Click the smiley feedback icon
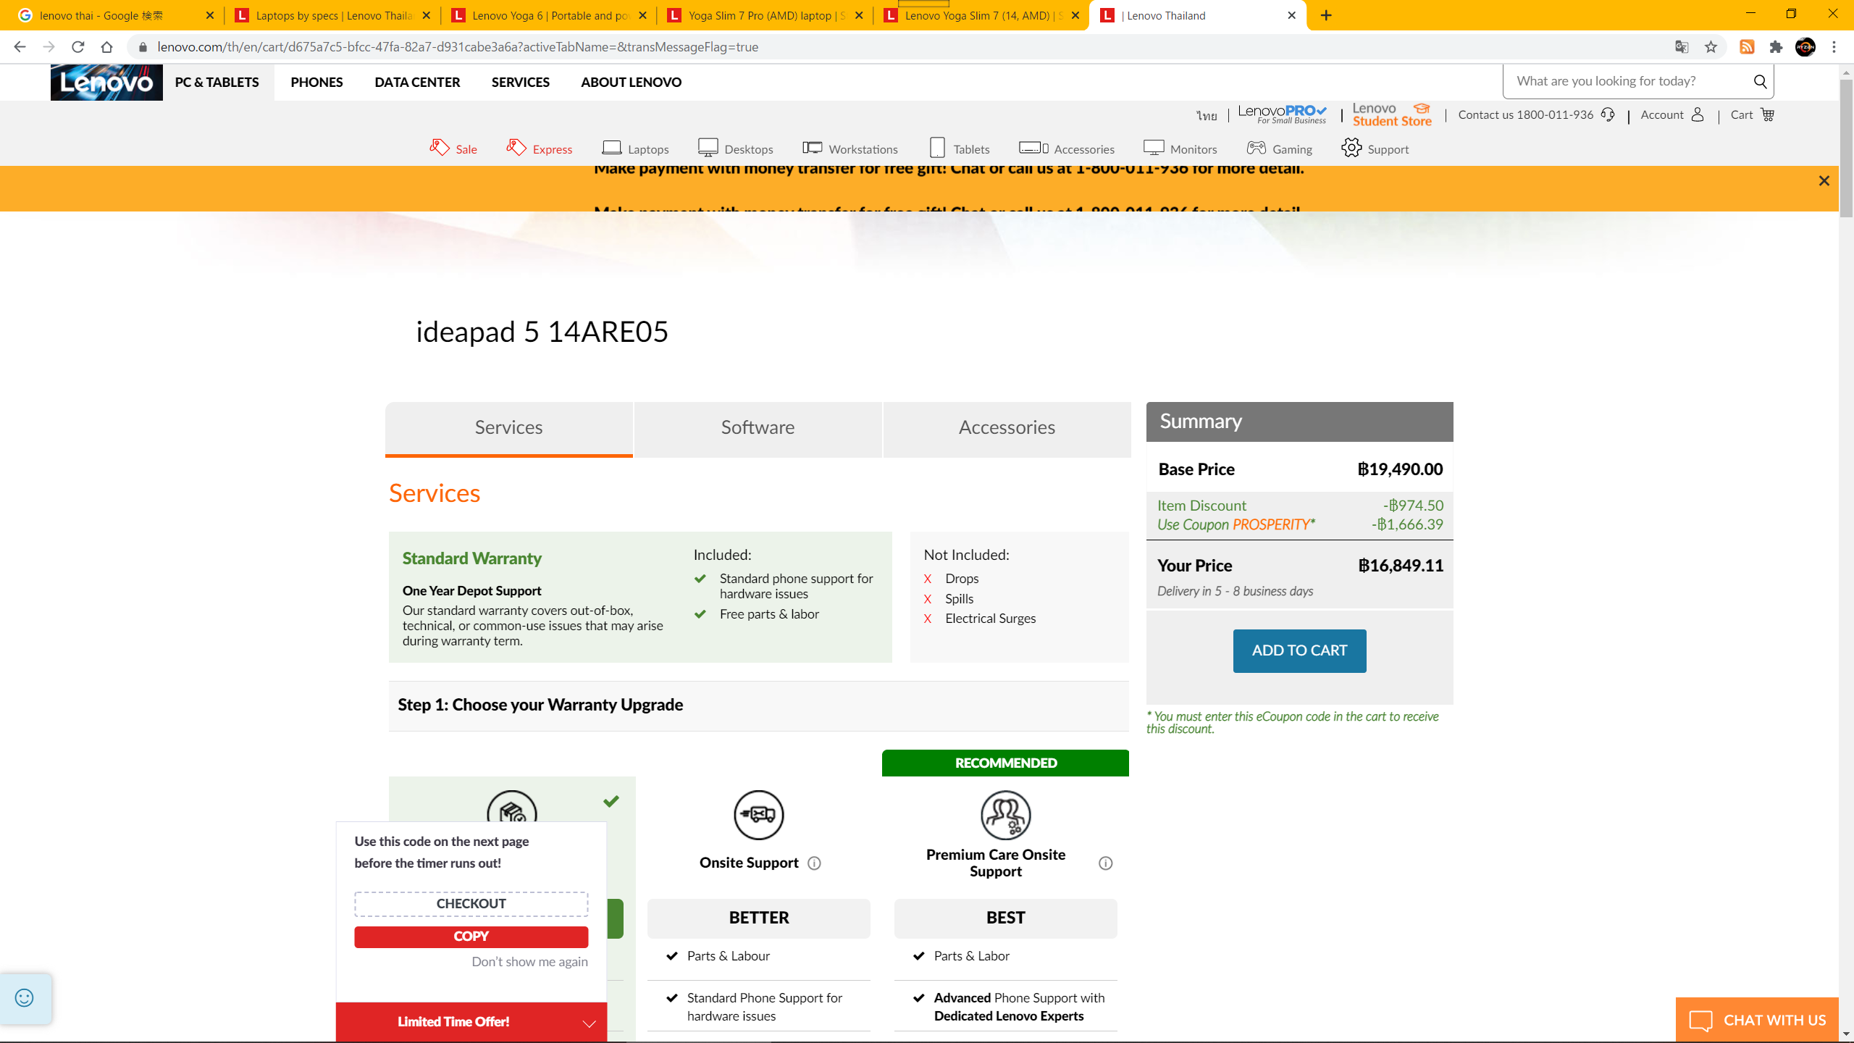1854x1043 pixels. pos(25,998)
